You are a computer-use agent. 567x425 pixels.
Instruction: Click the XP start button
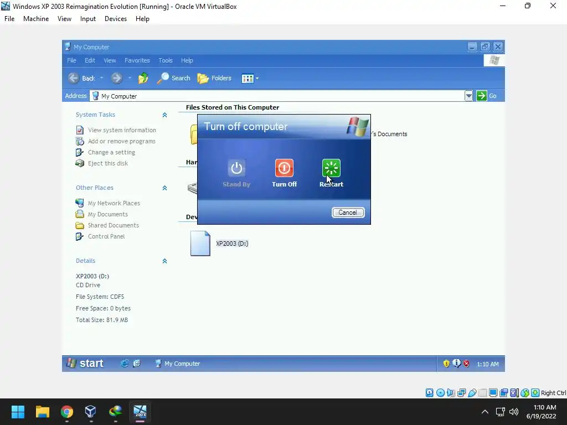tap(86, 363)
